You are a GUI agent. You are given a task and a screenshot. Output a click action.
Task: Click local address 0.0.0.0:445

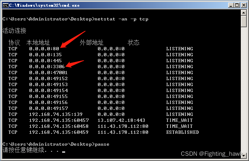coord(45,60)
